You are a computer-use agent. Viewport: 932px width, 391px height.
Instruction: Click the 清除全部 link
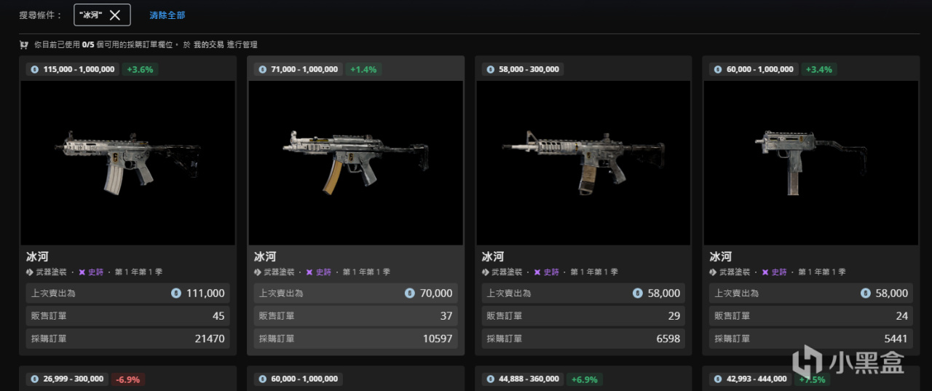tap(167, 15)
